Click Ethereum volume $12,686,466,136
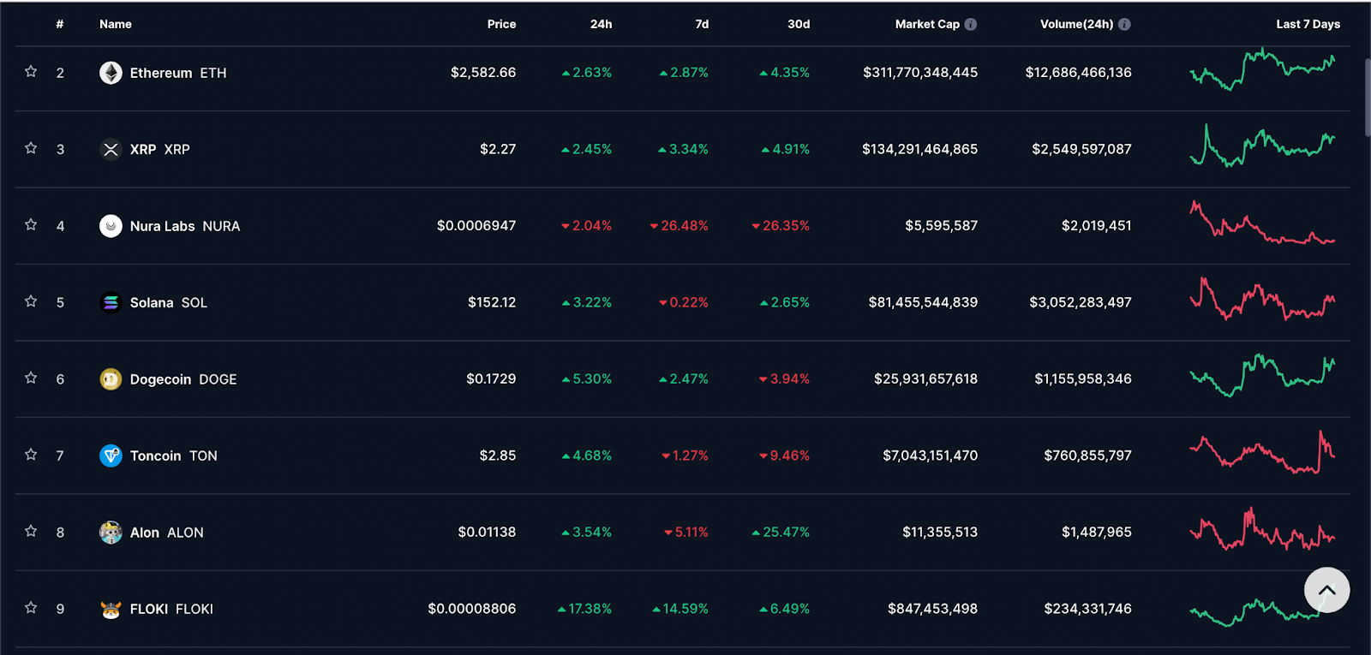Image resolution: width=1371 pixels, height=655 pixels. pos(1078,72)
